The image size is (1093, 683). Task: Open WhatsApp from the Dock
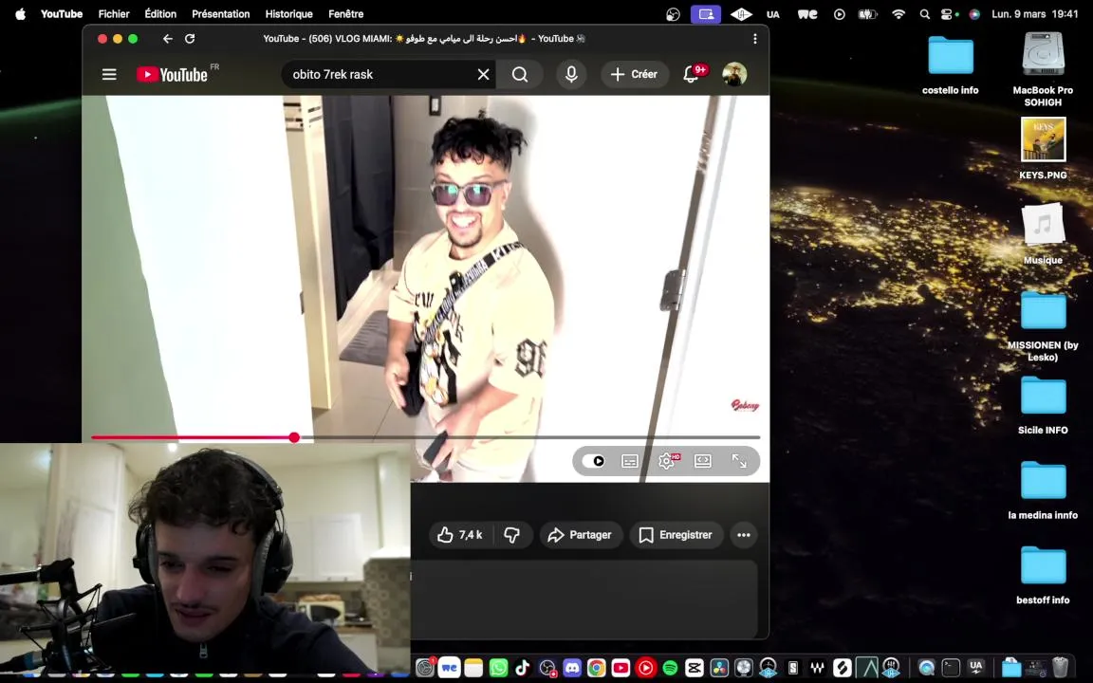tap(498, 667)
